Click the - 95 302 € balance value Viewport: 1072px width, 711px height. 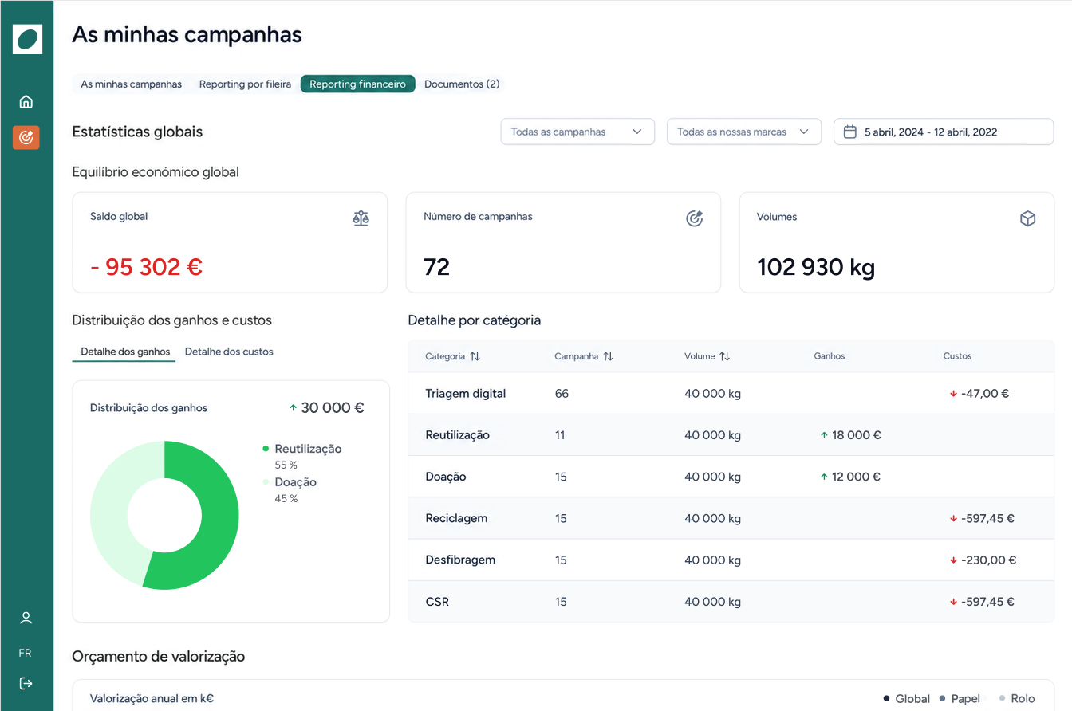tap(147, 267)
